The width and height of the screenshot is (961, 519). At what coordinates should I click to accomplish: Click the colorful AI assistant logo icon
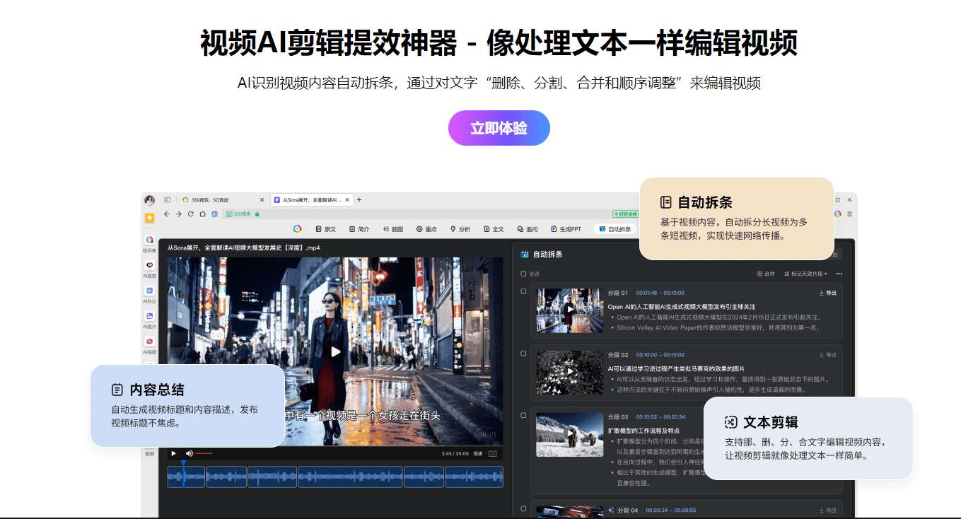(x=298, y=229)
